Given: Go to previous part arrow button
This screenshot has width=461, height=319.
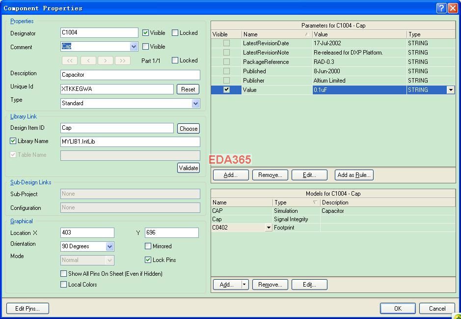Looking at the screenshot, I should (88, 60).
